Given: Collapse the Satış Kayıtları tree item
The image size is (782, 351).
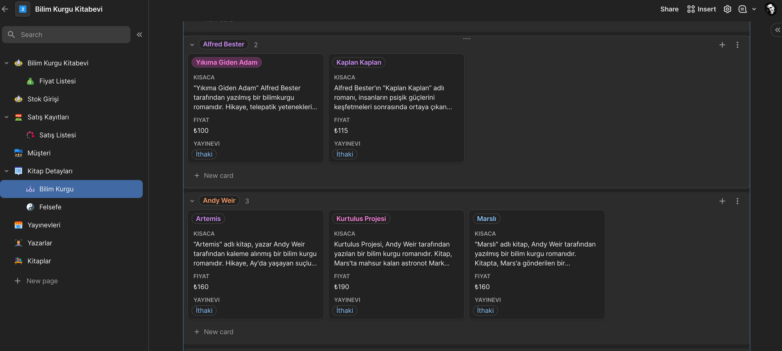Looking at the screenshot, I should [7, 117].
